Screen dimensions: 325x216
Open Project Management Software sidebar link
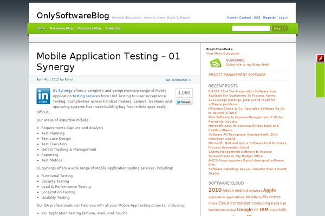pos(237,75)
